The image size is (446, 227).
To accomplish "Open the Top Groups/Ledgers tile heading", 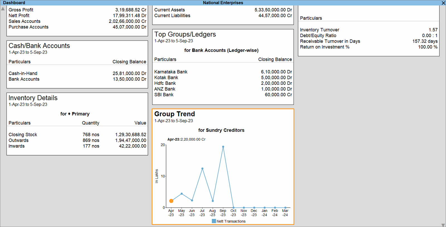I will pyautogui.click(x=185, y=34).
